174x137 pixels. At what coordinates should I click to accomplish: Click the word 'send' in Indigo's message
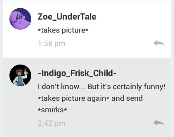(134, 98)
